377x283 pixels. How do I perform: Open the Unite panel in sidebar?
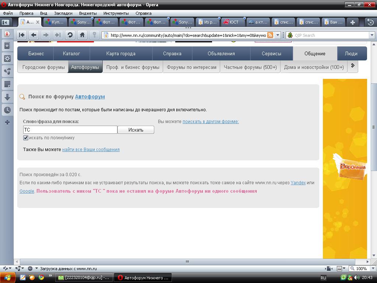pyautogui.click(x=7, y=71)
